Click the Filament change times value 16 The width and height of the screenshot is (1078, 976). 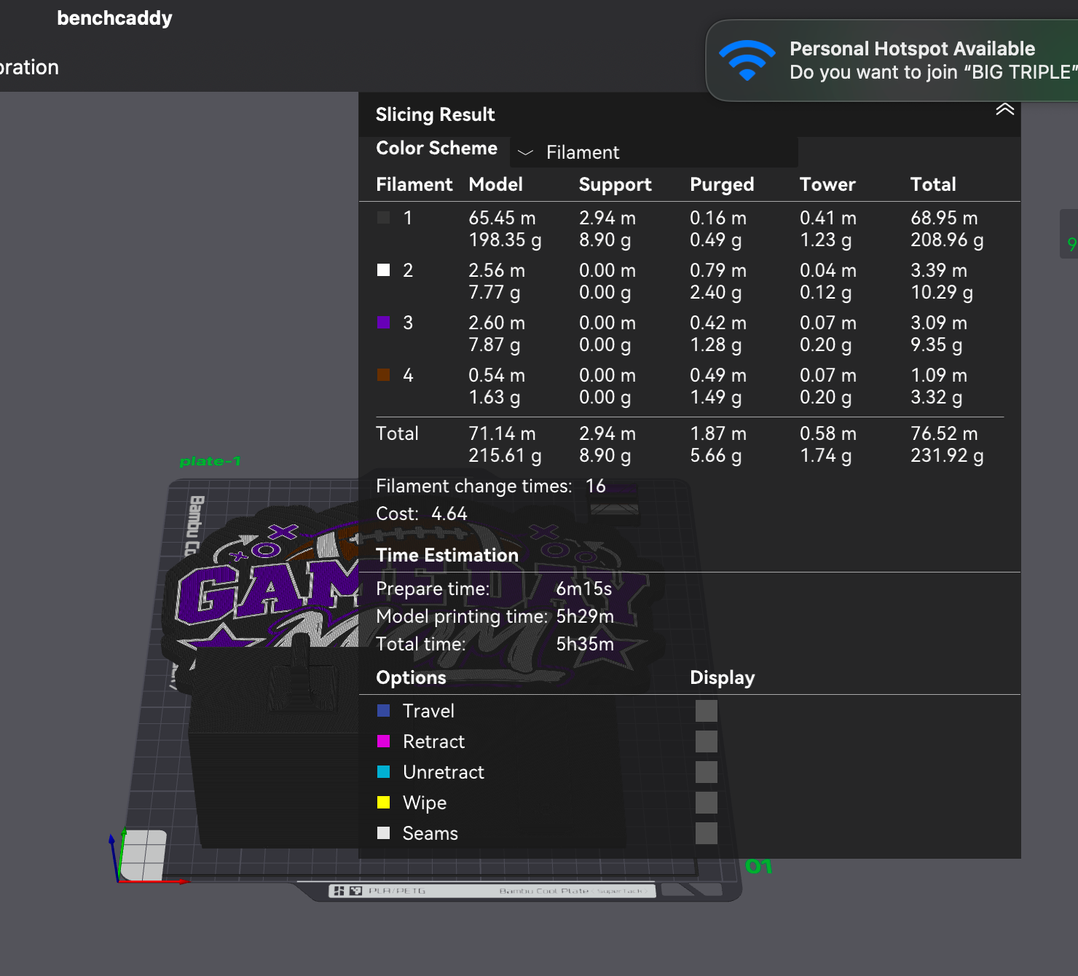point(595,486)
